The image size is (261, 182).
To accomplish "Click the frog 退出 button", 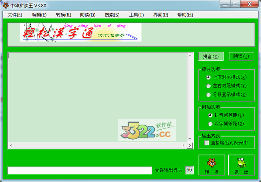I will [x=241, y=165].
